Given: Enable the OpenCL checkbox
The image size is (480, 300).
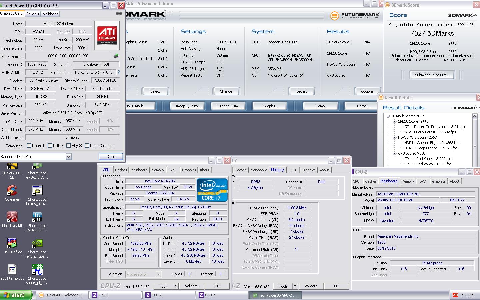Looking at the screenshot, I should 29,146.
